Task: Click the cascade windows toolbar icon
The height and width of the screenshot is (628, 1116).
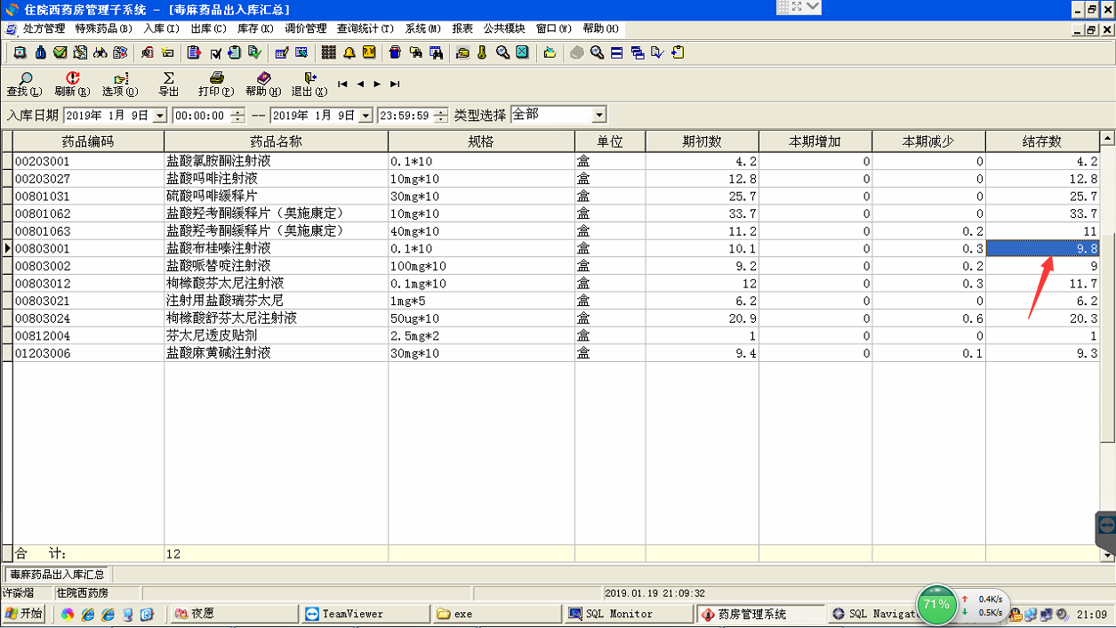Action: tap(638, 52)
